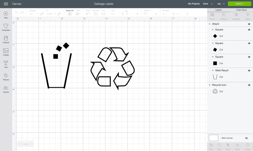Click the Width size input field

click(119, 14)
